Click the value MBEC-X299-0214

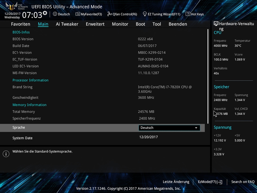point(152,53)
